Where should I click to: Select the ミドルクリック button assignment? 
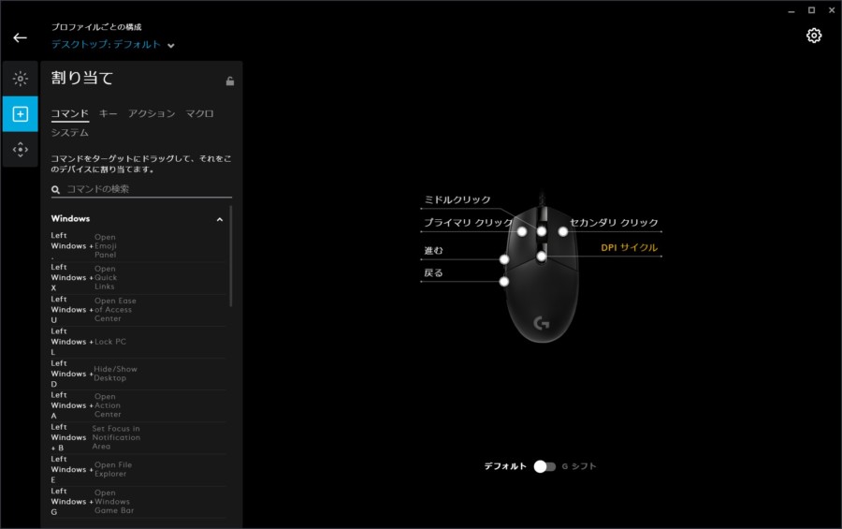point(457,200)
